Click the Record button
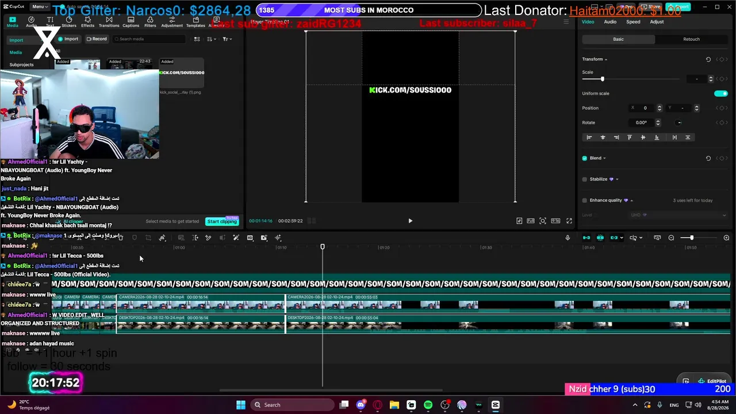This screenshot has width=736, height=414. (97, 39)
